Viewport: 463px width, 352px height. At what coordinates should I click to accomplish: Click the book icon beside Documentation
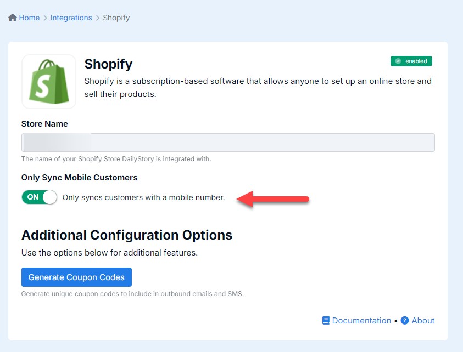pos(326,321)
